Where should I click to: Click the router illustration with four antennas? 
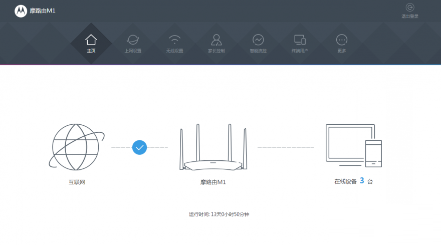click(x=213, y=148)
